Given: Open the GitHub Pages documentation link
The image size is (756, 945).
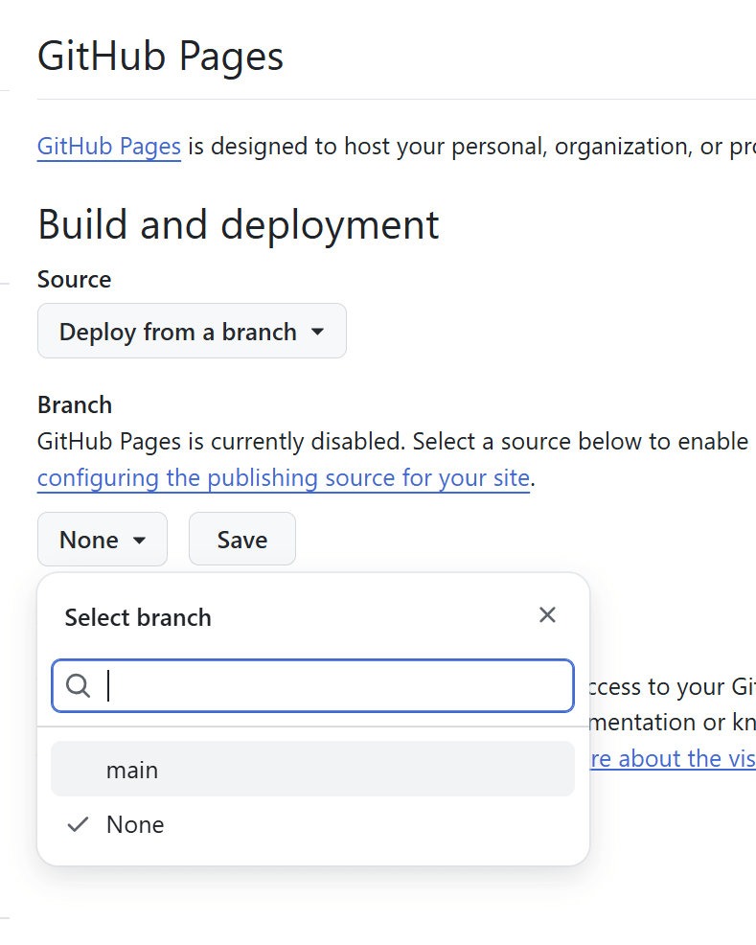Looking at the screenshot, I should (109, 147).
